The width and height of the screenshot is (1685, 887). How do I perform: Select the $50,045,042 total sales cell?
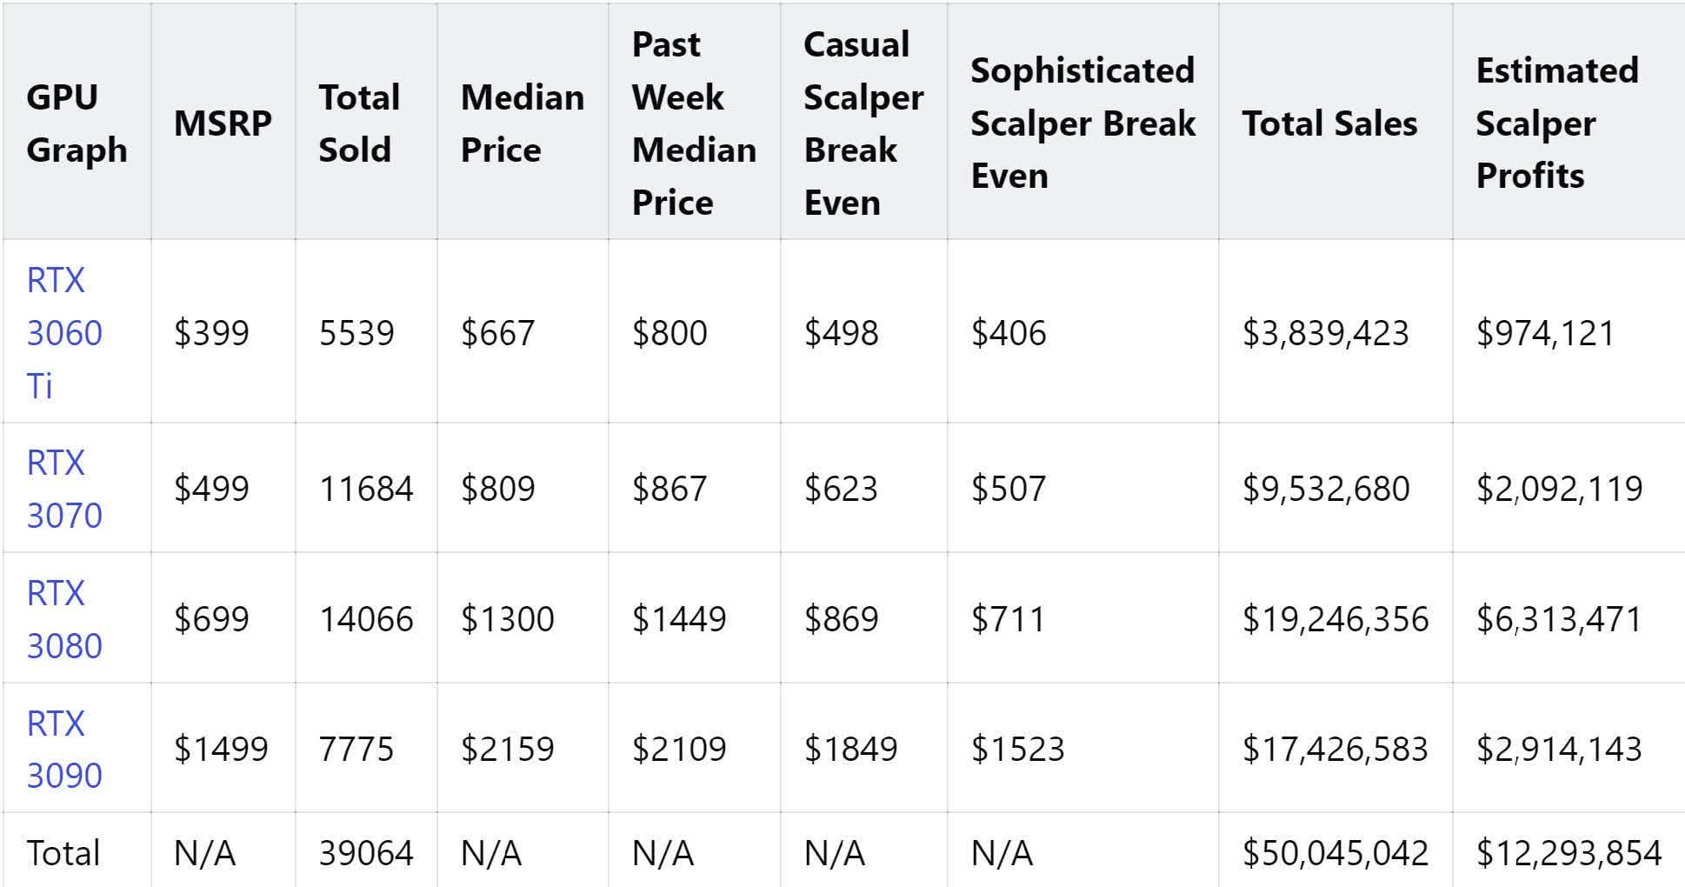[1335, 853]
